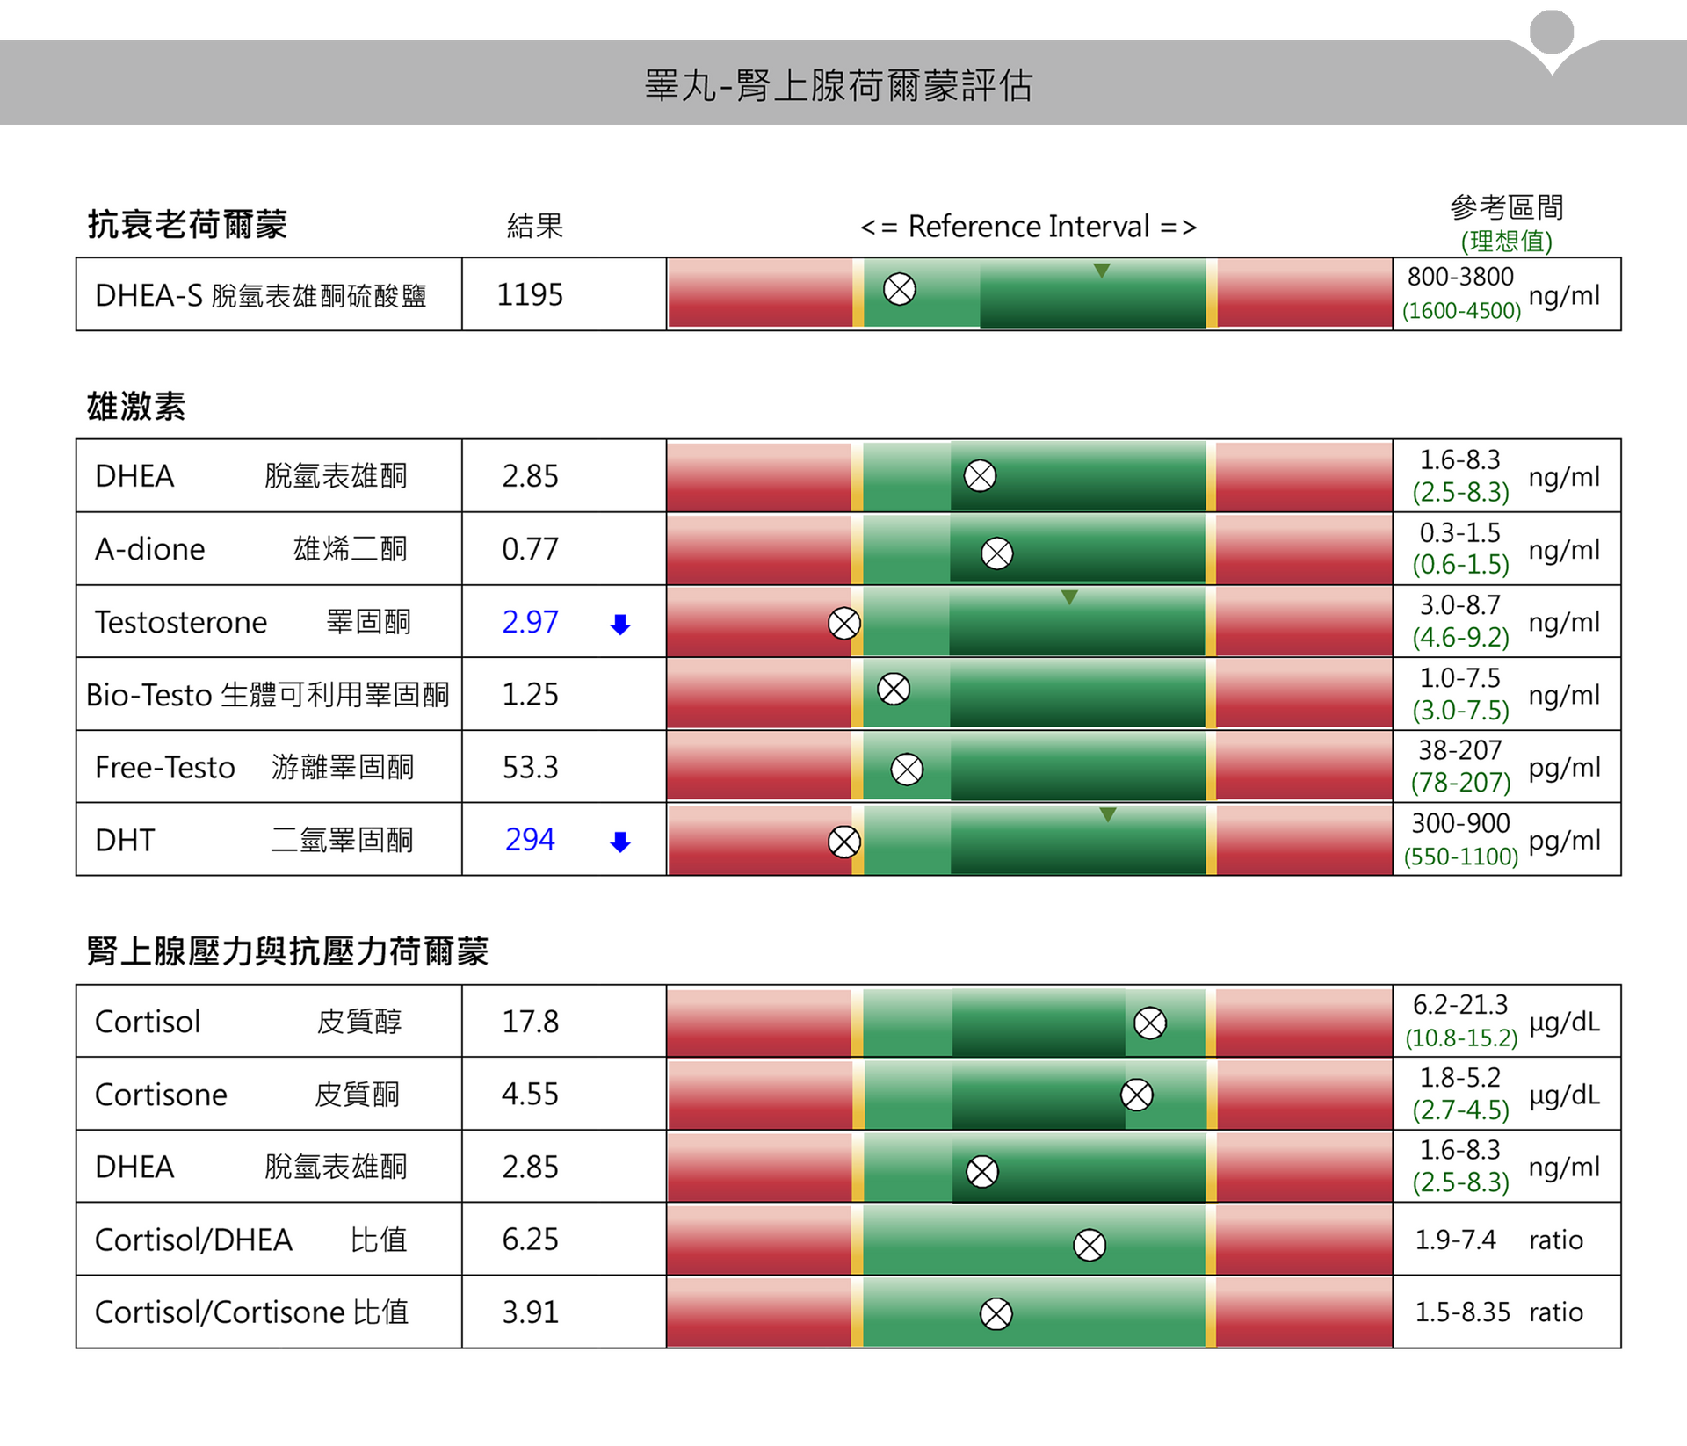
Task: Click the reference range 800-3800
Action: click(1460, 277)
